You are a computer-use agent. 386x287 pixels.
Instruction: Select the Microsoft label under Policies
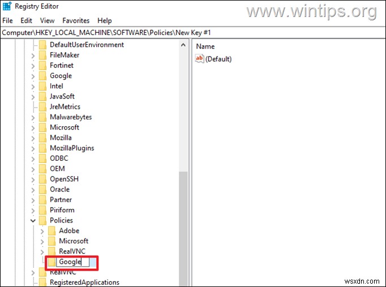click(74, 241)
